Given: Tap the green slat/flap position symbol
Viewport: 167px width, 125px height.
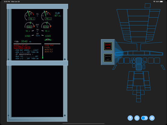Looking at the screenshot, I should pyautogui.click(x=48, y=40).
